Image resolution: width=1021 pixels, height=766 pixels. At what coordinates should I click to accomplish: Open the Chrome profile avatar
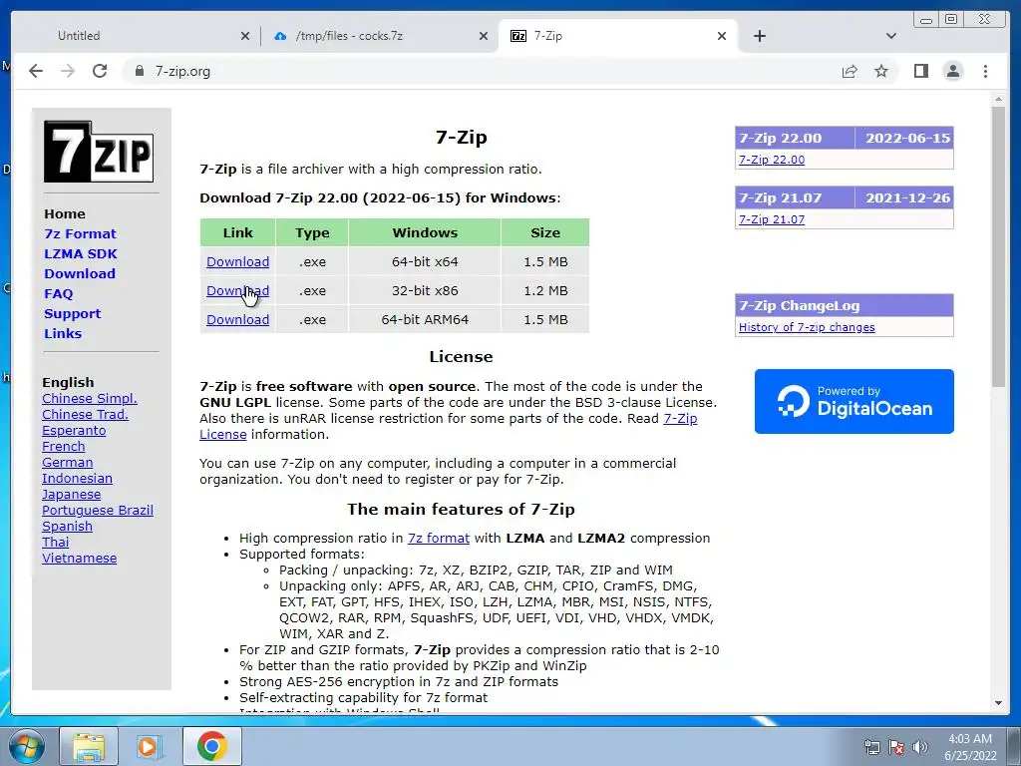[952, 71]
